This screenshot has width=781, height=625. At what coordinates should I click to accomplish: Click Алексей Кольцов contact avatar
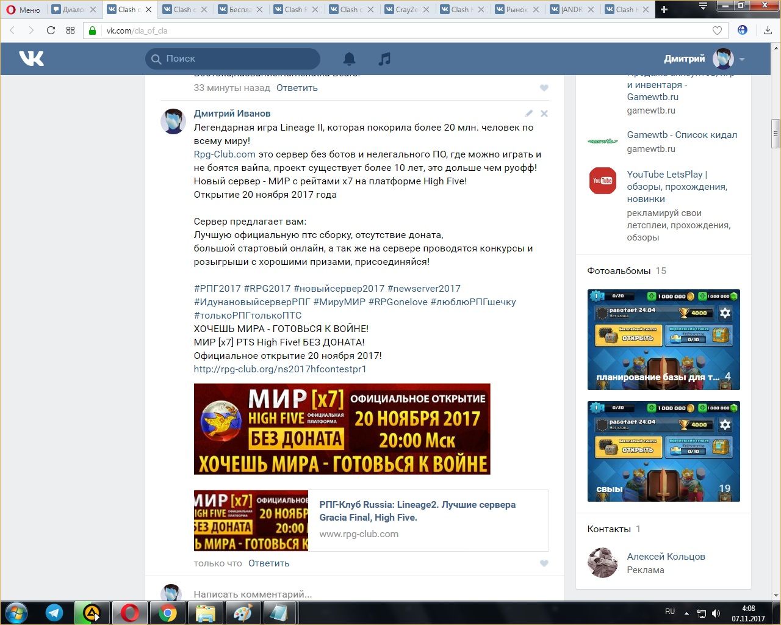(x=602, y=563)
